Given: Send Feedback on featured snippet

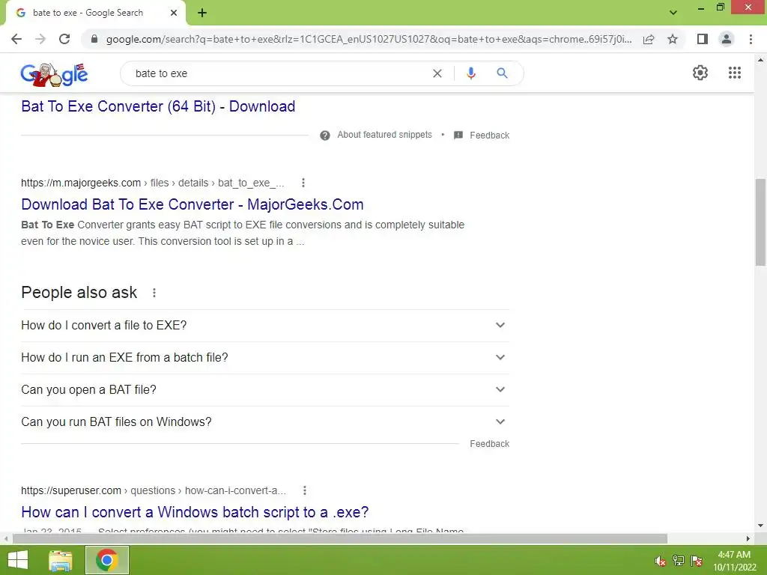Looking at the screenshot, I should pyautogui.click(x=489, y=136).
